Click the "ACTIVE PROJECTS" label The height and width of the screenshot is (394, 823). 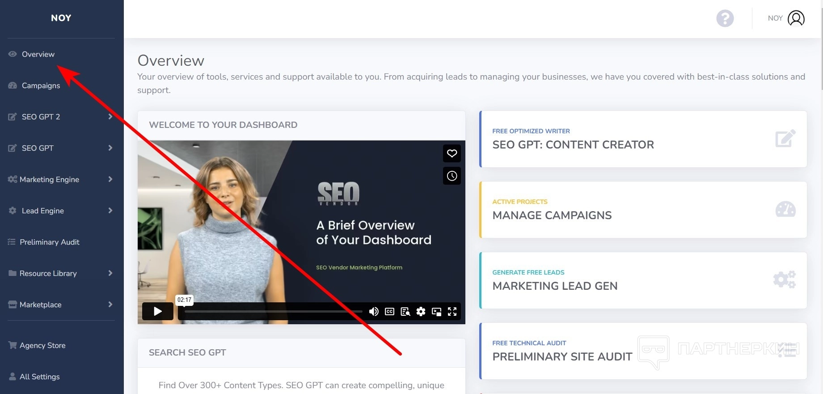(x=520, y=202)
